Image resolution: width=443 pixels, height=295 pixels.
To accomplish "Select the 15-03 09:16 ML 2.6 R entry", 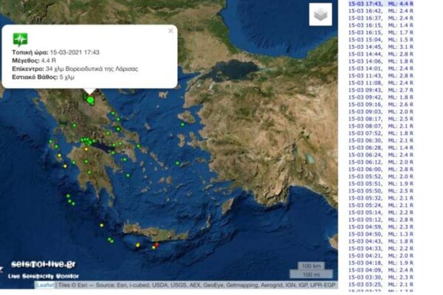I will click(381, 104).
